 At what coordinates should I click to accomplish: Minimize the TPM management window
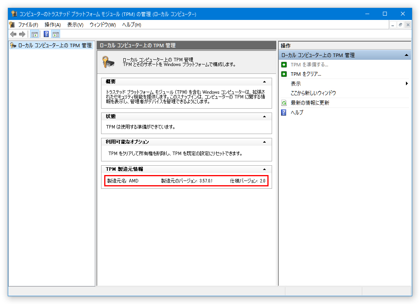[x=367, y=14]
